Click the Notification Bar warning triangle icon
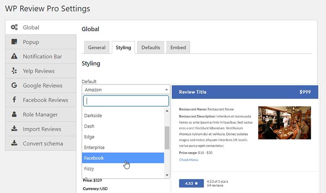The image size is (326, 193). coord(14,56)
